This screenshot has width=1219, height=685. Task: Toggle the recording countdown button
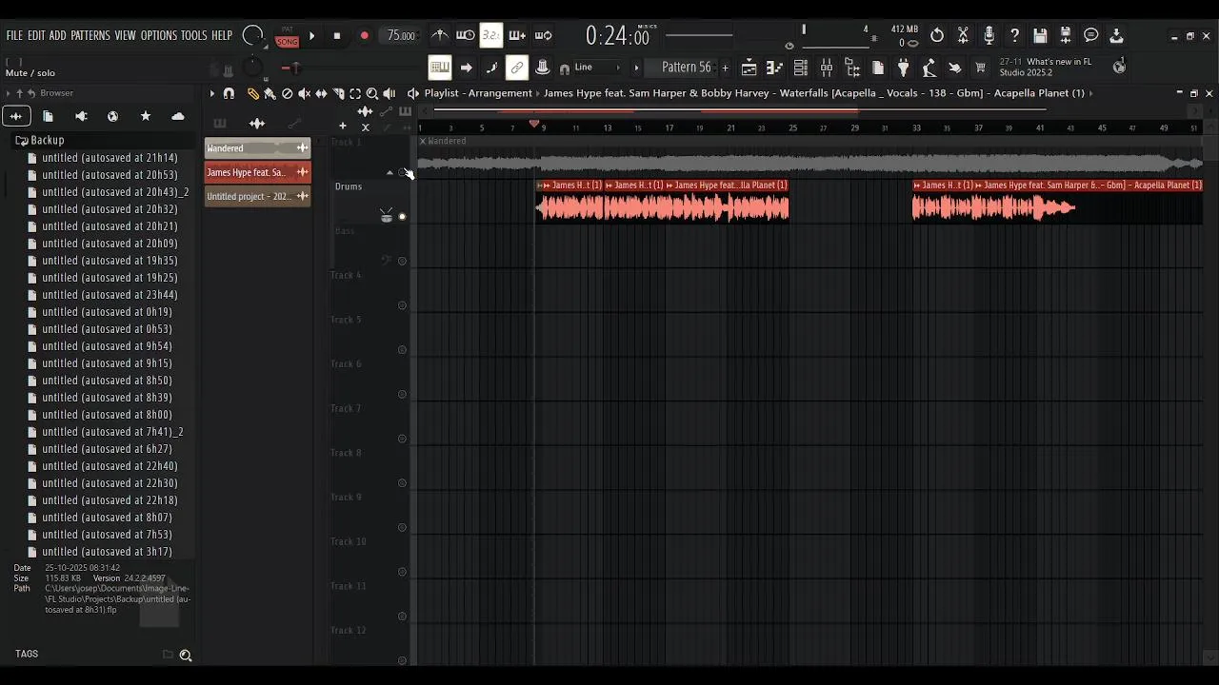[x=490, y=35]
